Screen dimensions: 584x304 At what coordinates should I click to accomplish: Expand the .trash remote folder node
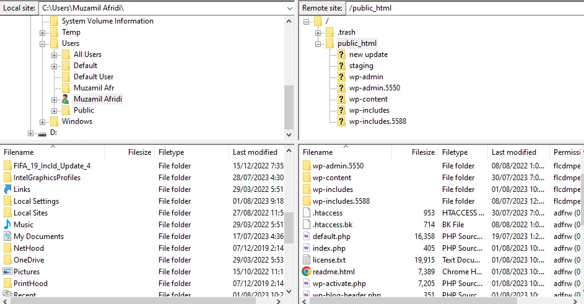click(318, 33)
